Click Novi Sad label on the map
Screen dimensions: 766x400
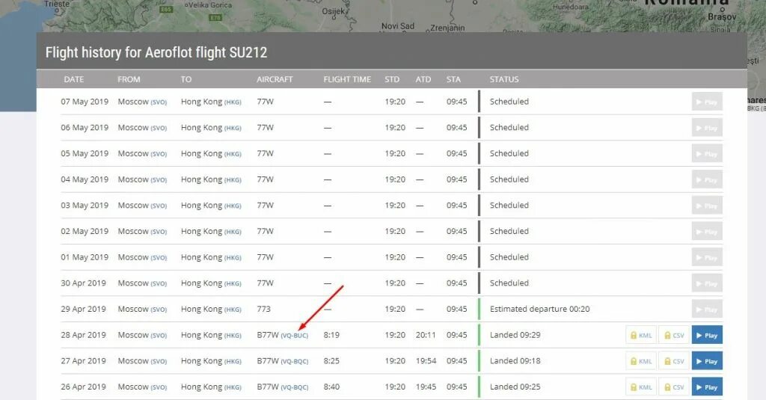398,26
